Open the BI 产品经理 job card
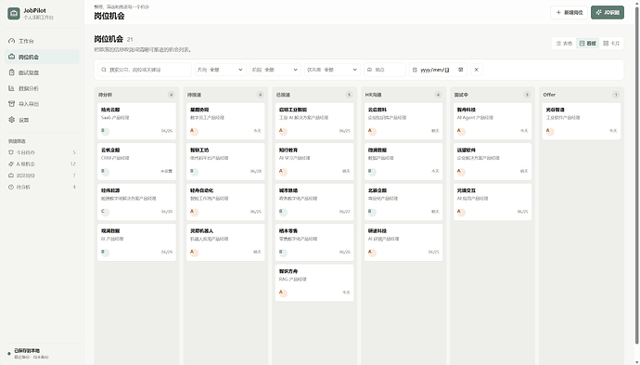The height and width of the screenshot is (365, 640). (x=136, y=242)
